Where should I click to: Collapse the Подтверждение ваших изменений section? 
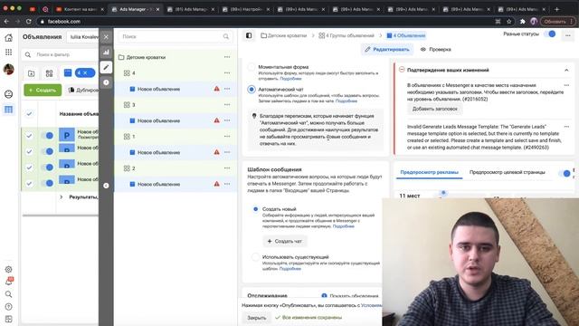click(566, 70)
